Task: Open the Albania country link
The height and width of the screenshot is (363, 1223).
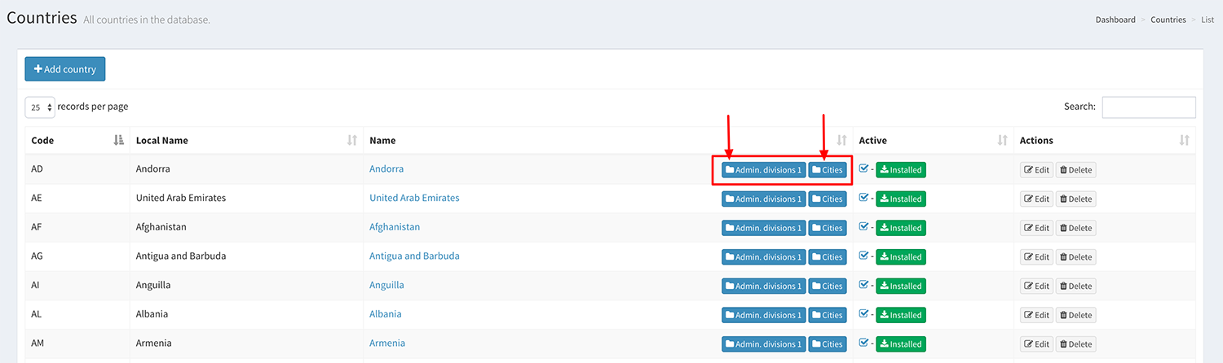Action: (x=386, y=314)
